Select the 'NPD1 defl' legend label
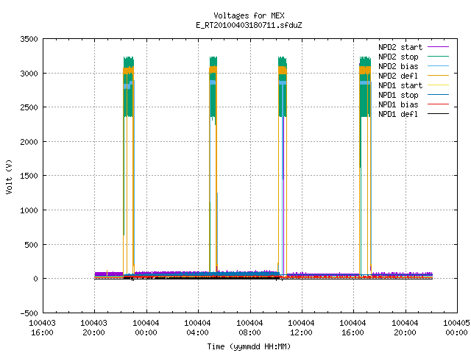 coord(398,114)
